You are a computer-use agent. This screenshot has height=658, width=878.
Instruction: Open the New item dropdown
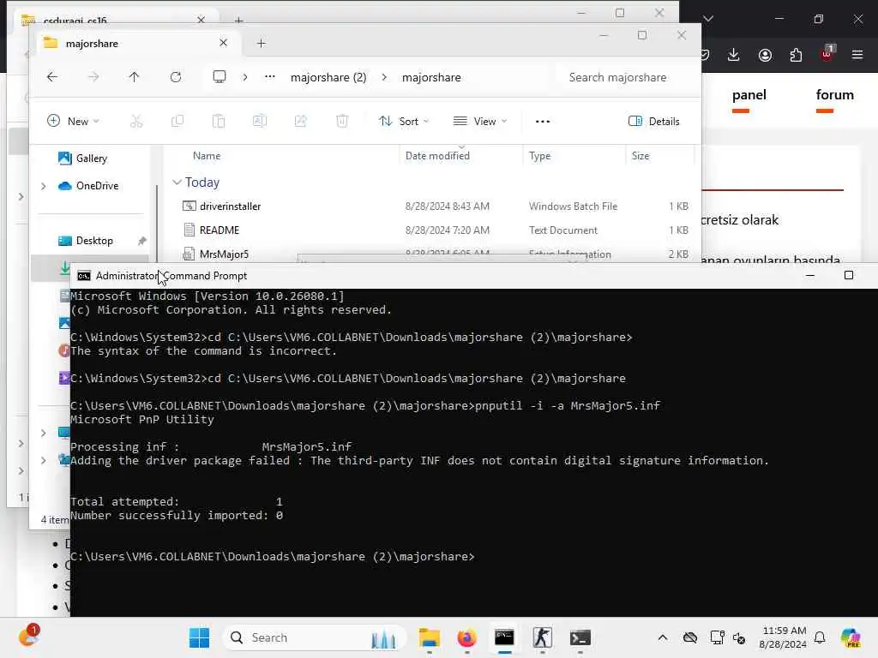74,122
